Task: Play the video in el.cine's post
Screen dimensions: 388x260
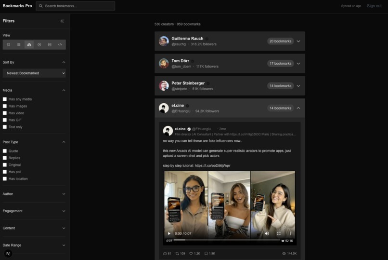Action: pos(169,233)
